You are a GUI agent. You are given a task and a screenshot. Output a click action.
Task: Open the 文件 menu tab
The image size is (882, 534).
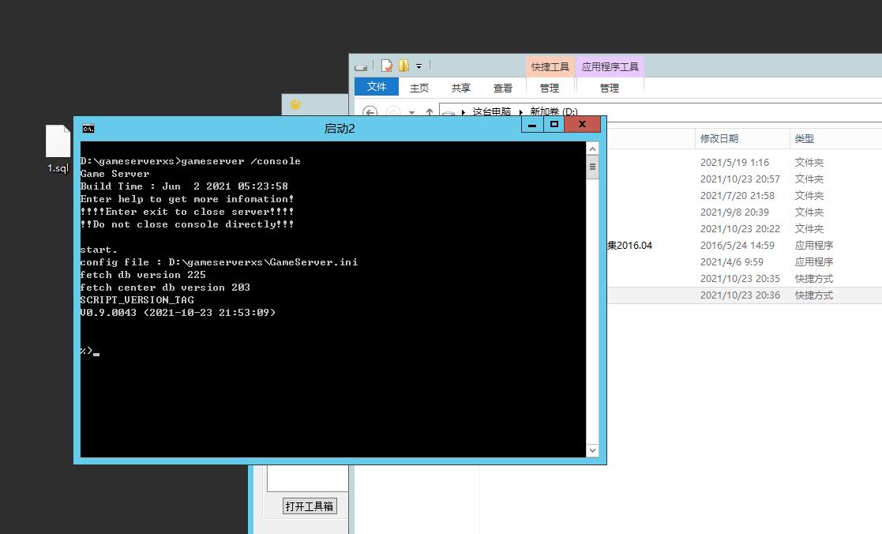(377, 87)
